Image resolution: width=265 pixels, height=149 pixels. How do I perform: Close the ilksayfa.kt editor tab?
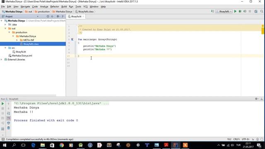83,17
